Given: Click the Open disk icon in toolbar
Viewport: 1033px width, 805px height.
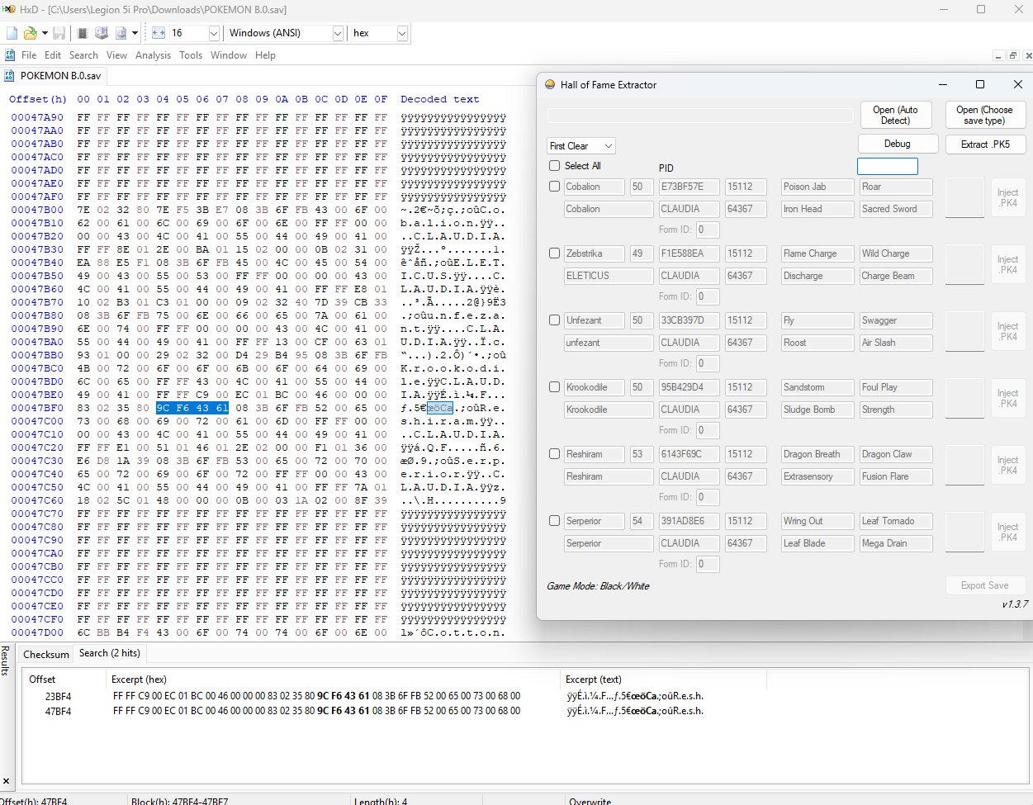Looking at the screenshot, I should [x=102, y=33].
